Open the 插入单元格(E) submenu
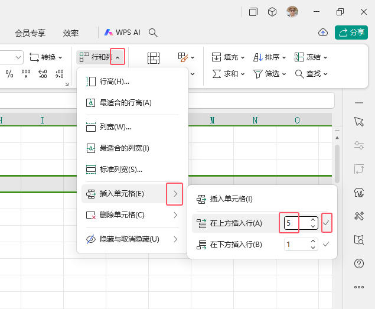Viewport: 375px width, 309px height. click(x=132, y=194)
